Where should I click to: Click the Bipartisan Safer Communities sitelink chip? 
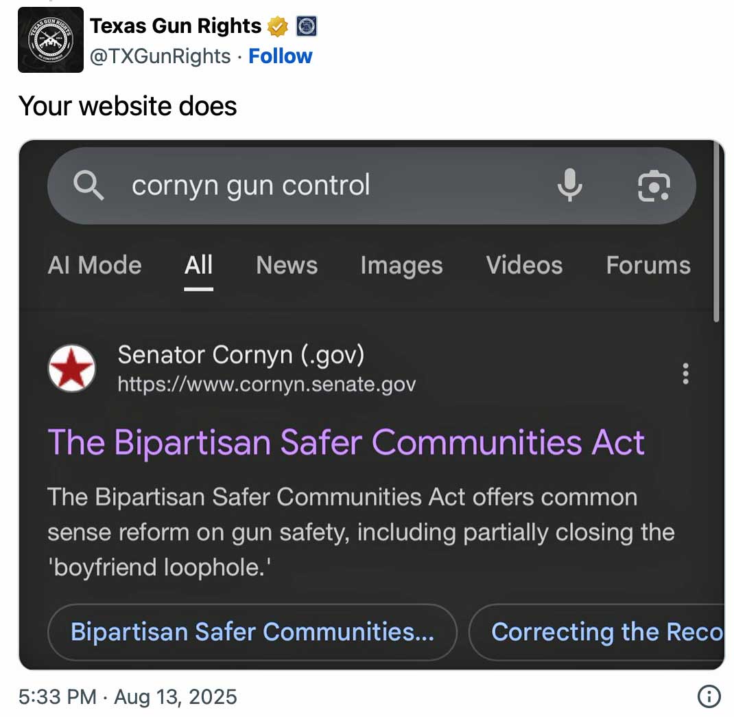[x=252, y=632]
